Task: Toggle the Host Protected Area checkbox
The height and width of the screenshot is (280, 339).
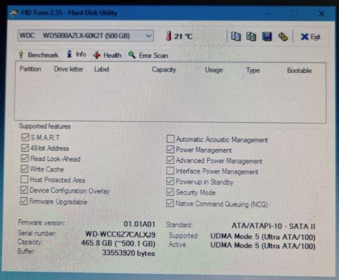Action: pyautogui.click(x=24, y=179)
